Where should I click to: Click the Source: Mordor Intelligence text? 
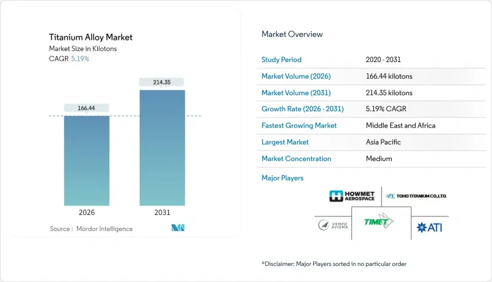click(x=91, y=229)
